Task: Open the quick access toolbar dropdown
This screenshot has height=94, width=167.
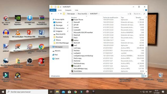Action: coord(60,7)
